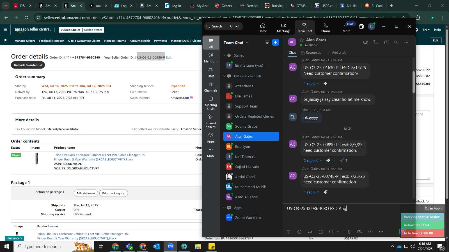Click the filter icon in Team Chat
Image resolution: width=449 pixels, height=252 pixels.
(x=267, y=42)
